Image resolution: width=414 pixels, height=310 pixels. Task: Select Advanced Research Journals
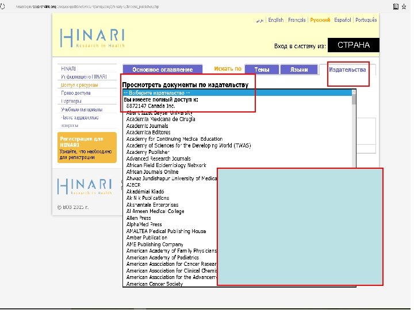point(159,158)
